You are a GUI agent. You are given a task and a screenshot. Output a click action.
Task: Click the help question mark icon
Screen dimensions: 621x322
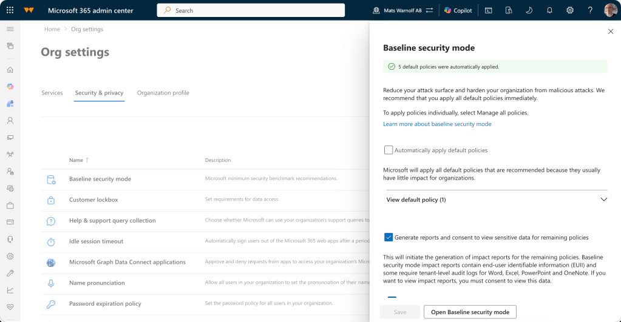click(x=590, y=10)
